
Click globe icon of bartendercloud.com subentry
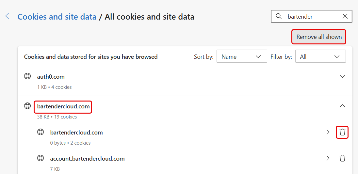coord(41,132)
